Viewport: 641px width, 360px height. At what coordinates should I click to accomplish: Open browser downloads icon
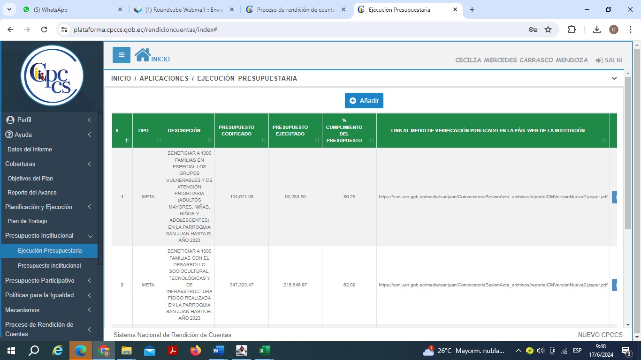[x=597, y=30]
